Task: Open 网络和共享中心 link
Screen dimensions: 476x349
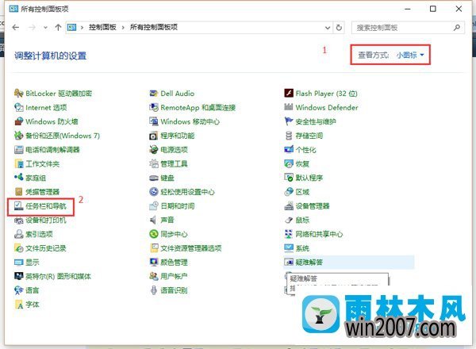Action: [x=319, y=234]
